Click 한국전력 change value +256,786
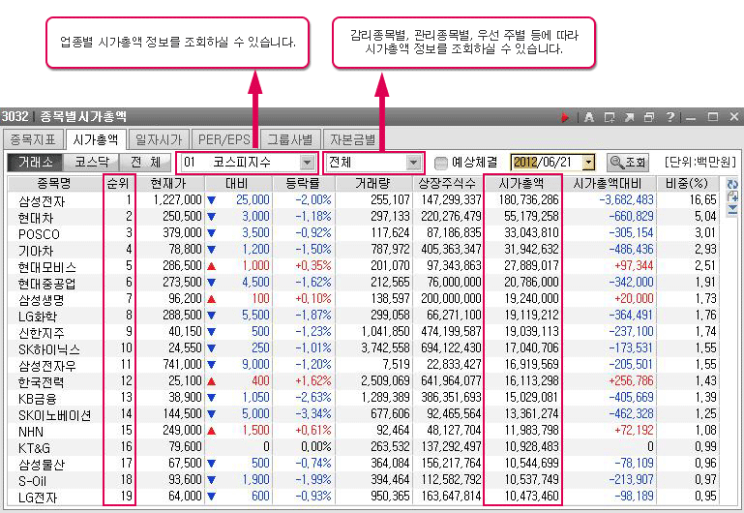The width and height of the screenshot is (744, 513). point(631,380)
